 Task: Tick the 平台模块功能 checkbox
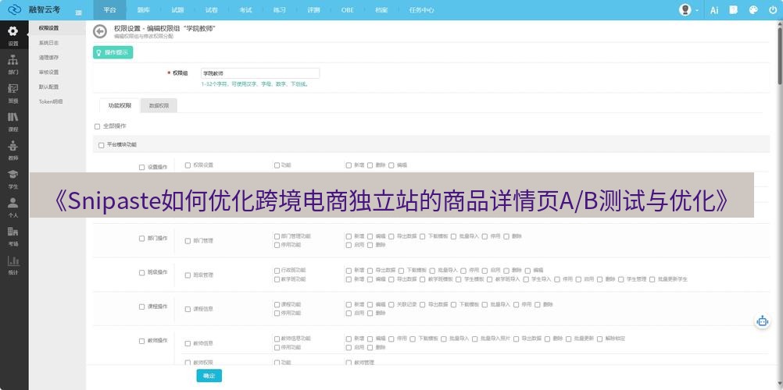pos(102,145)
